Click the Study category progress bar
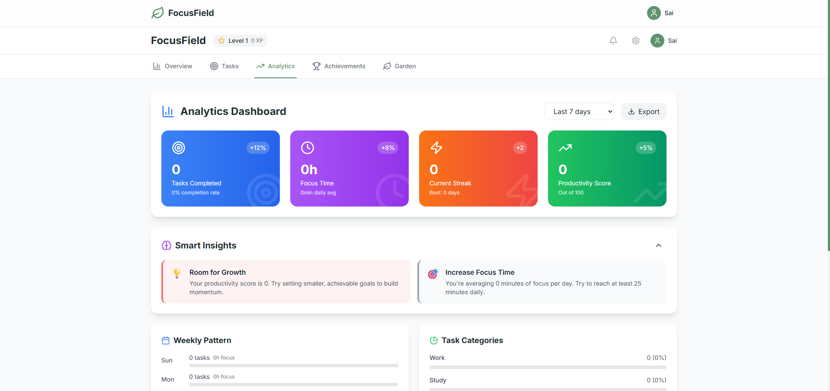830x391 pixels. 548,389
